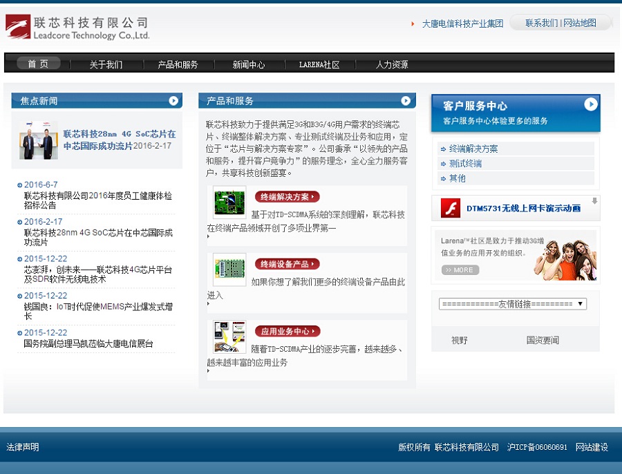The image size is (622, 474).
Task: Open news 钱国良：IoT时代促使MEMS产业爆发式增长
Action: 98,312
